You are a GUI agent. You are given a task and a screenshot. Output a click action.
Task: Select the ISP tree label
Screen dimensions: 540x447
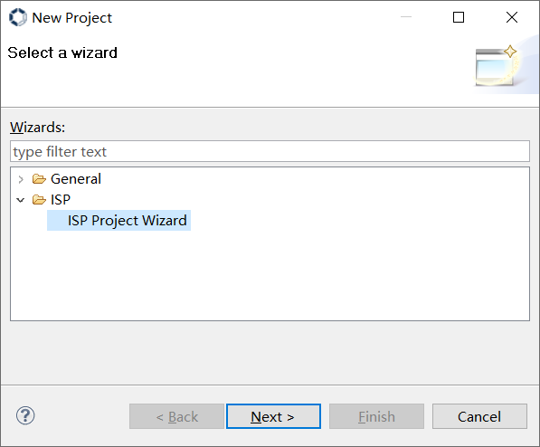[61, 200]
